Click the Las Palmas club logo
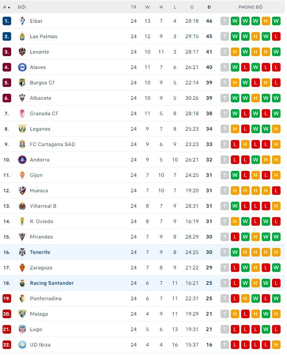Screen dimensions: 287x355 (x=22, y=36)
